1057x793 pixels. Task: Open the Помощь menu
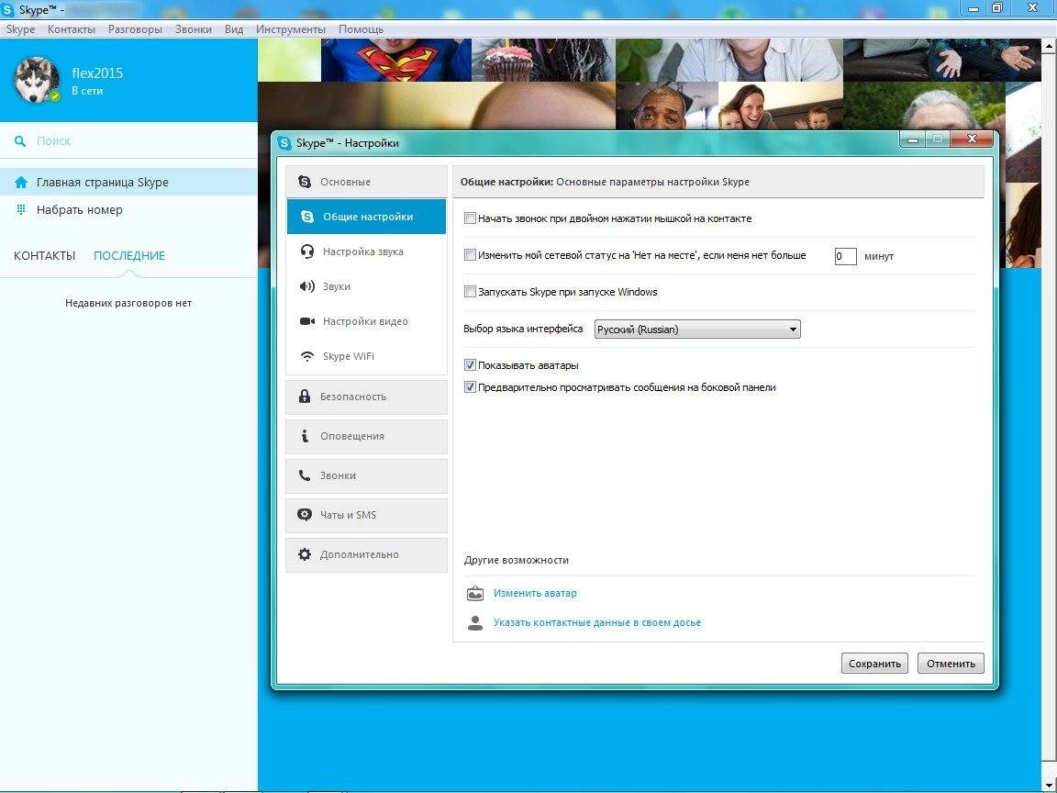pyautogui.click(x=361, y=29)
